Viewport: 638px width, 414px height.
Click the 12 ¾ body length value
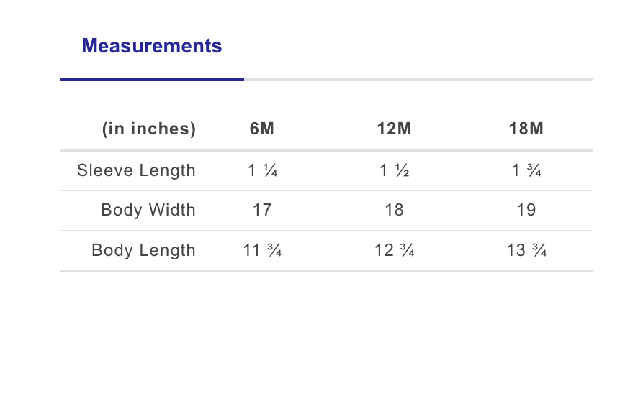pos(394,251)
